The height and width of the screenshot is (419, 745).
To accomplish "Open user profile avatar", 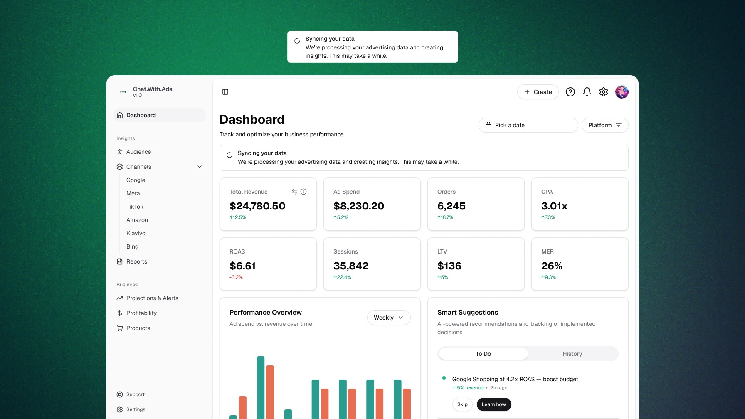I will click(x=622, y=92).
